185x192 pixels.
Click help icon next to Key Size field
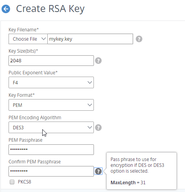98,60
